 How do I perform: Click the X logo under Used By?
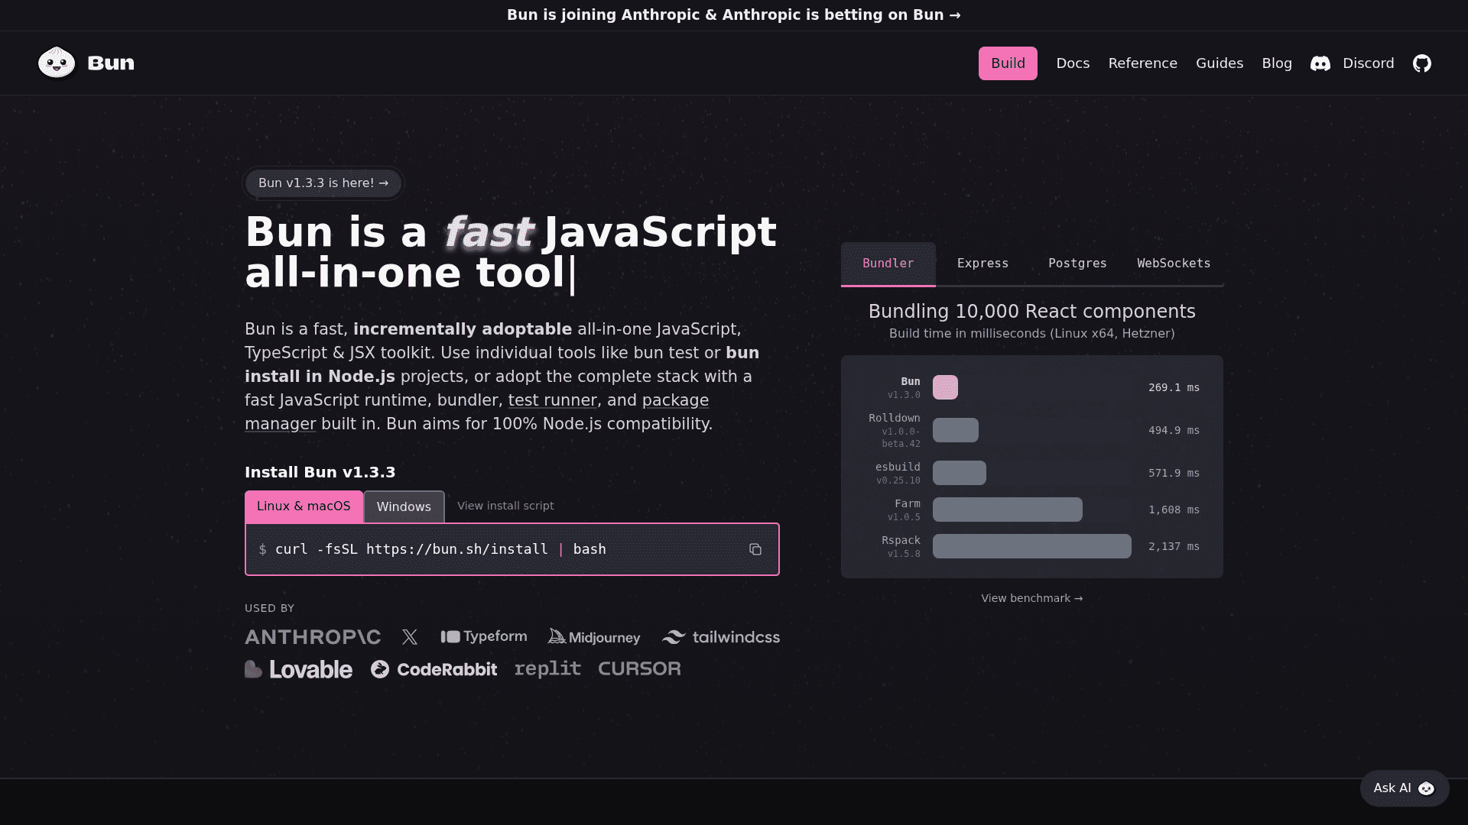click(410, 637)
